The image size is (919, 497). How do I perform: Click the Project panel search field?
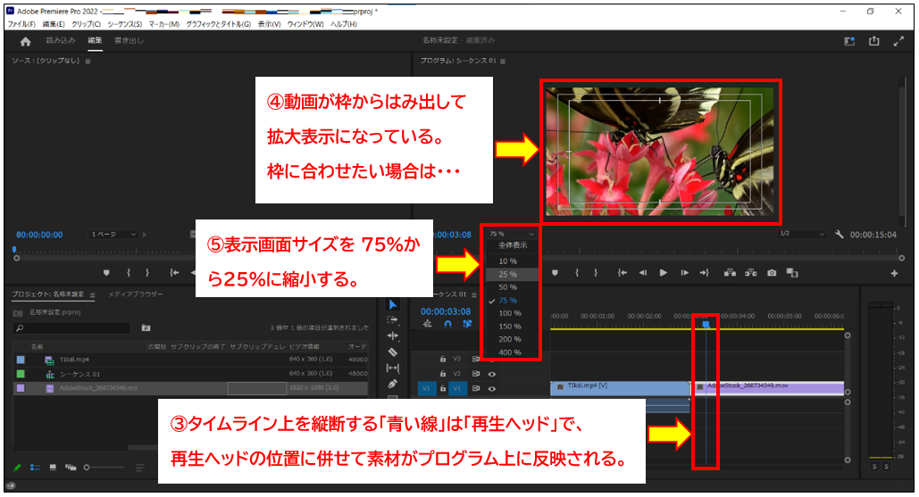tap(71, 328)
